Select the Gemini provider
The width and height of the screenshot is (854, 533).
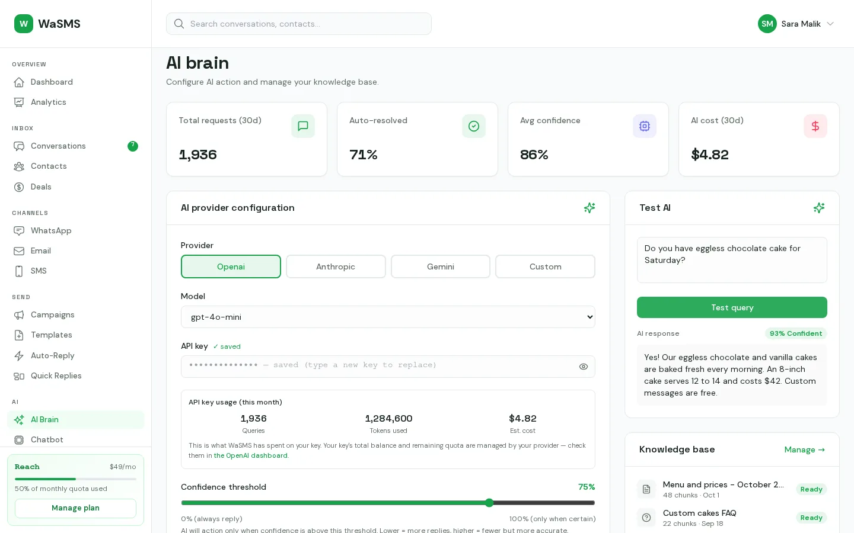click(x=441, y=266)
